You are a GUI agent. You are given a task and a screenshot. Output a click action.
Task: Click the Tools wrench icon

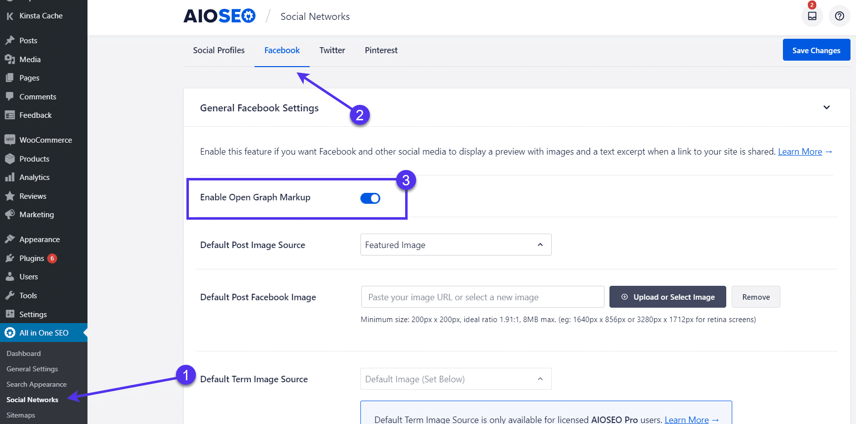coord(10,295)
